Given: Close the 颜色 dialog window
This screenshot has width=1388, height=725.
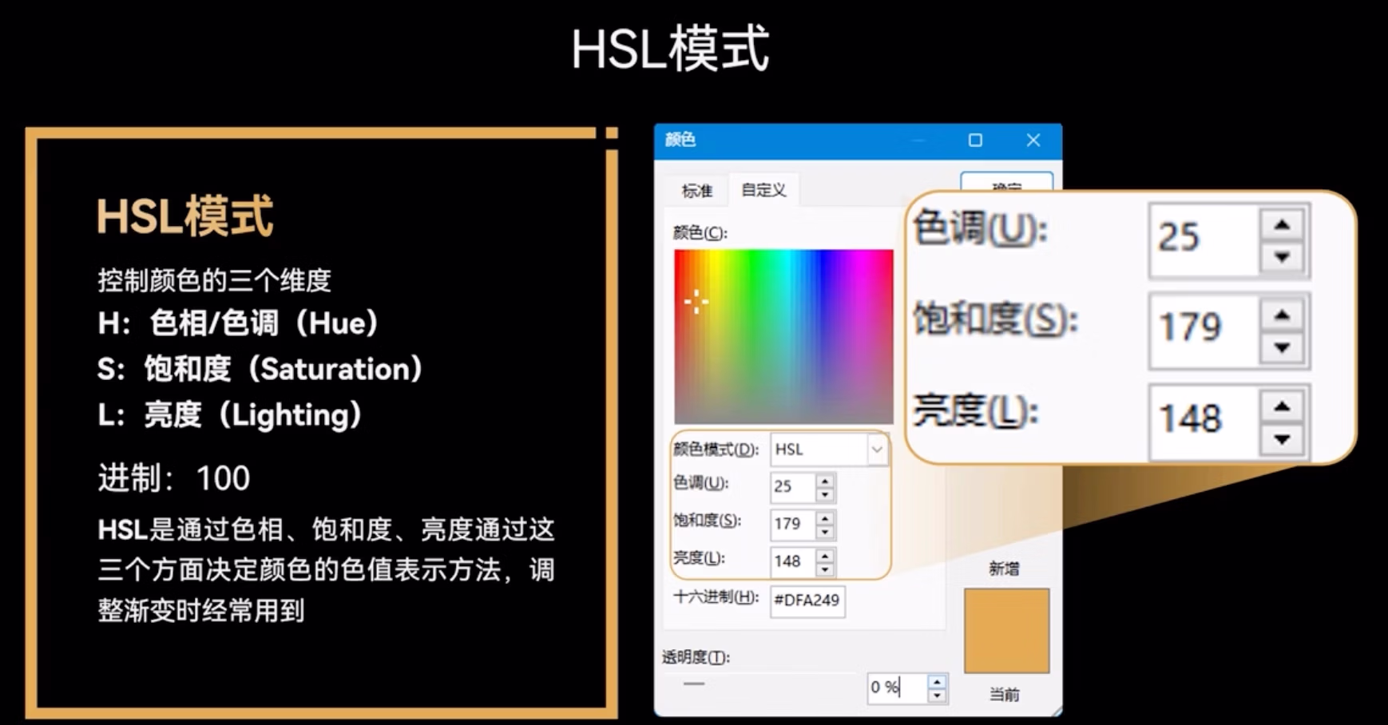Looking at the screenshot, I should (x=1033, y=141).
